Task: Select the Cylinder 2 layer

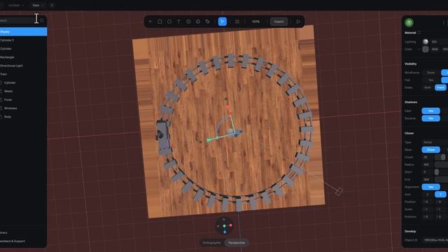Action: [23, 41]
